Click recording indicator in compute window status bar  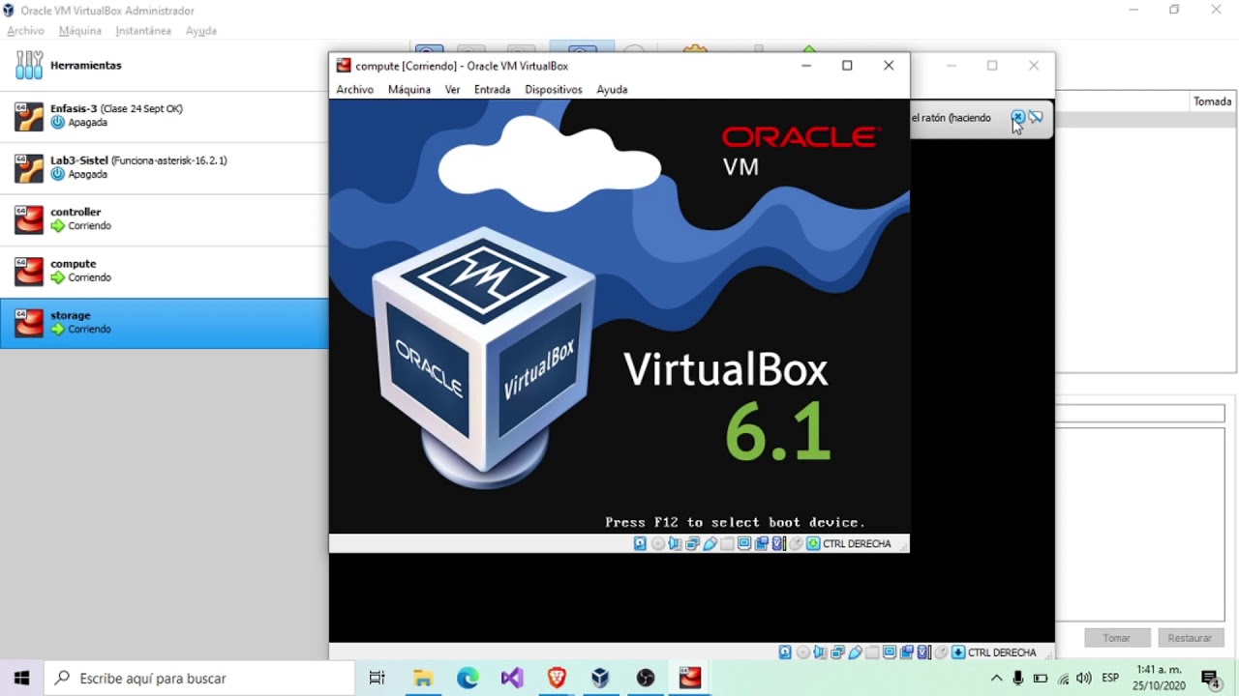[761, 543]
